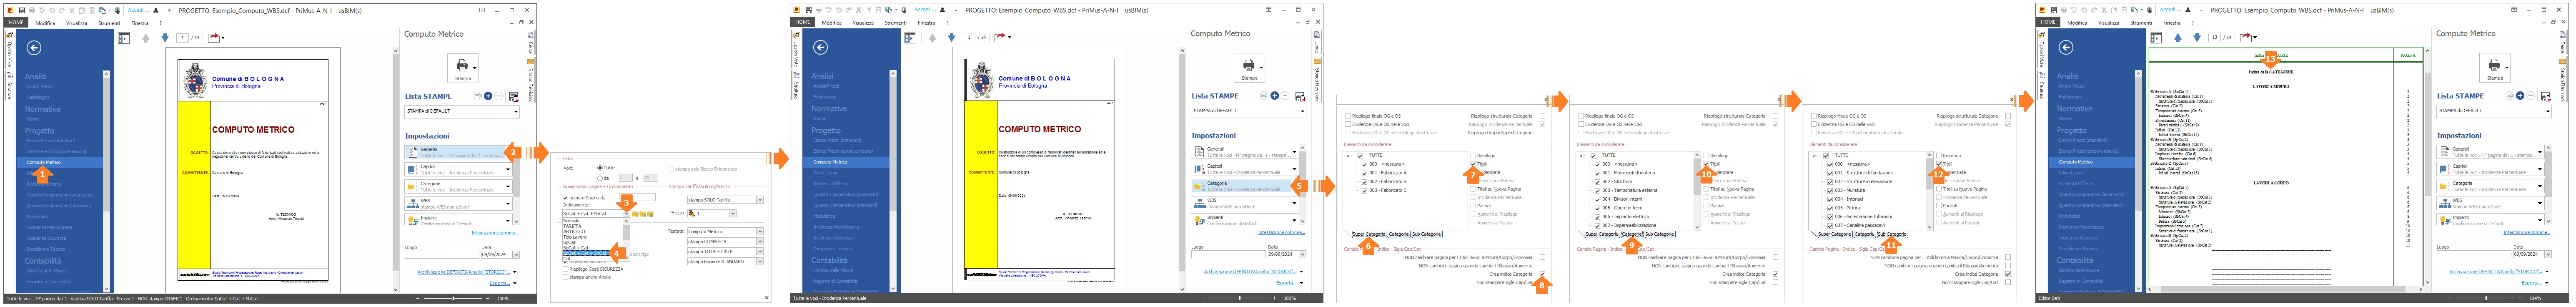Click the back arrow in rightmost window sidebar
Screen dimensions: 2576x307
(x=2066, y=47)
